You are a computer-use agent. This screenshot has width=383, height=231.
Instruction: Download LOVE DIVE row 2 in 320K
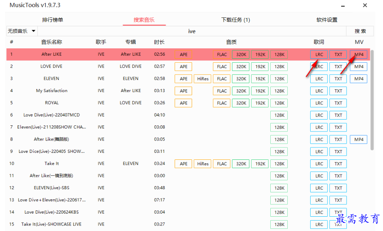click(x=241, y=67)
